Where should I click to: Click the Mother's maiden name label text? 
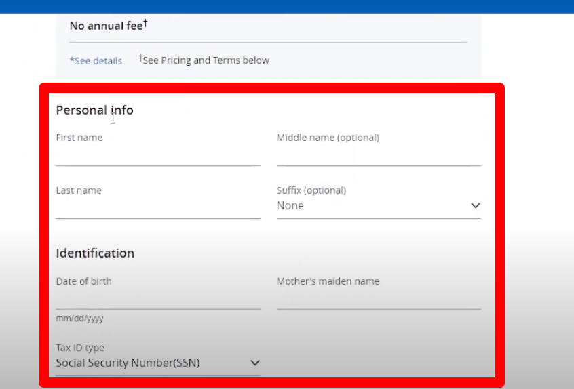[328, 281]
